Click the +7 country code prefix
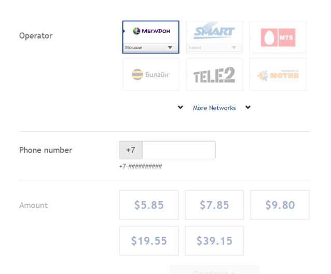 point(131,150)
